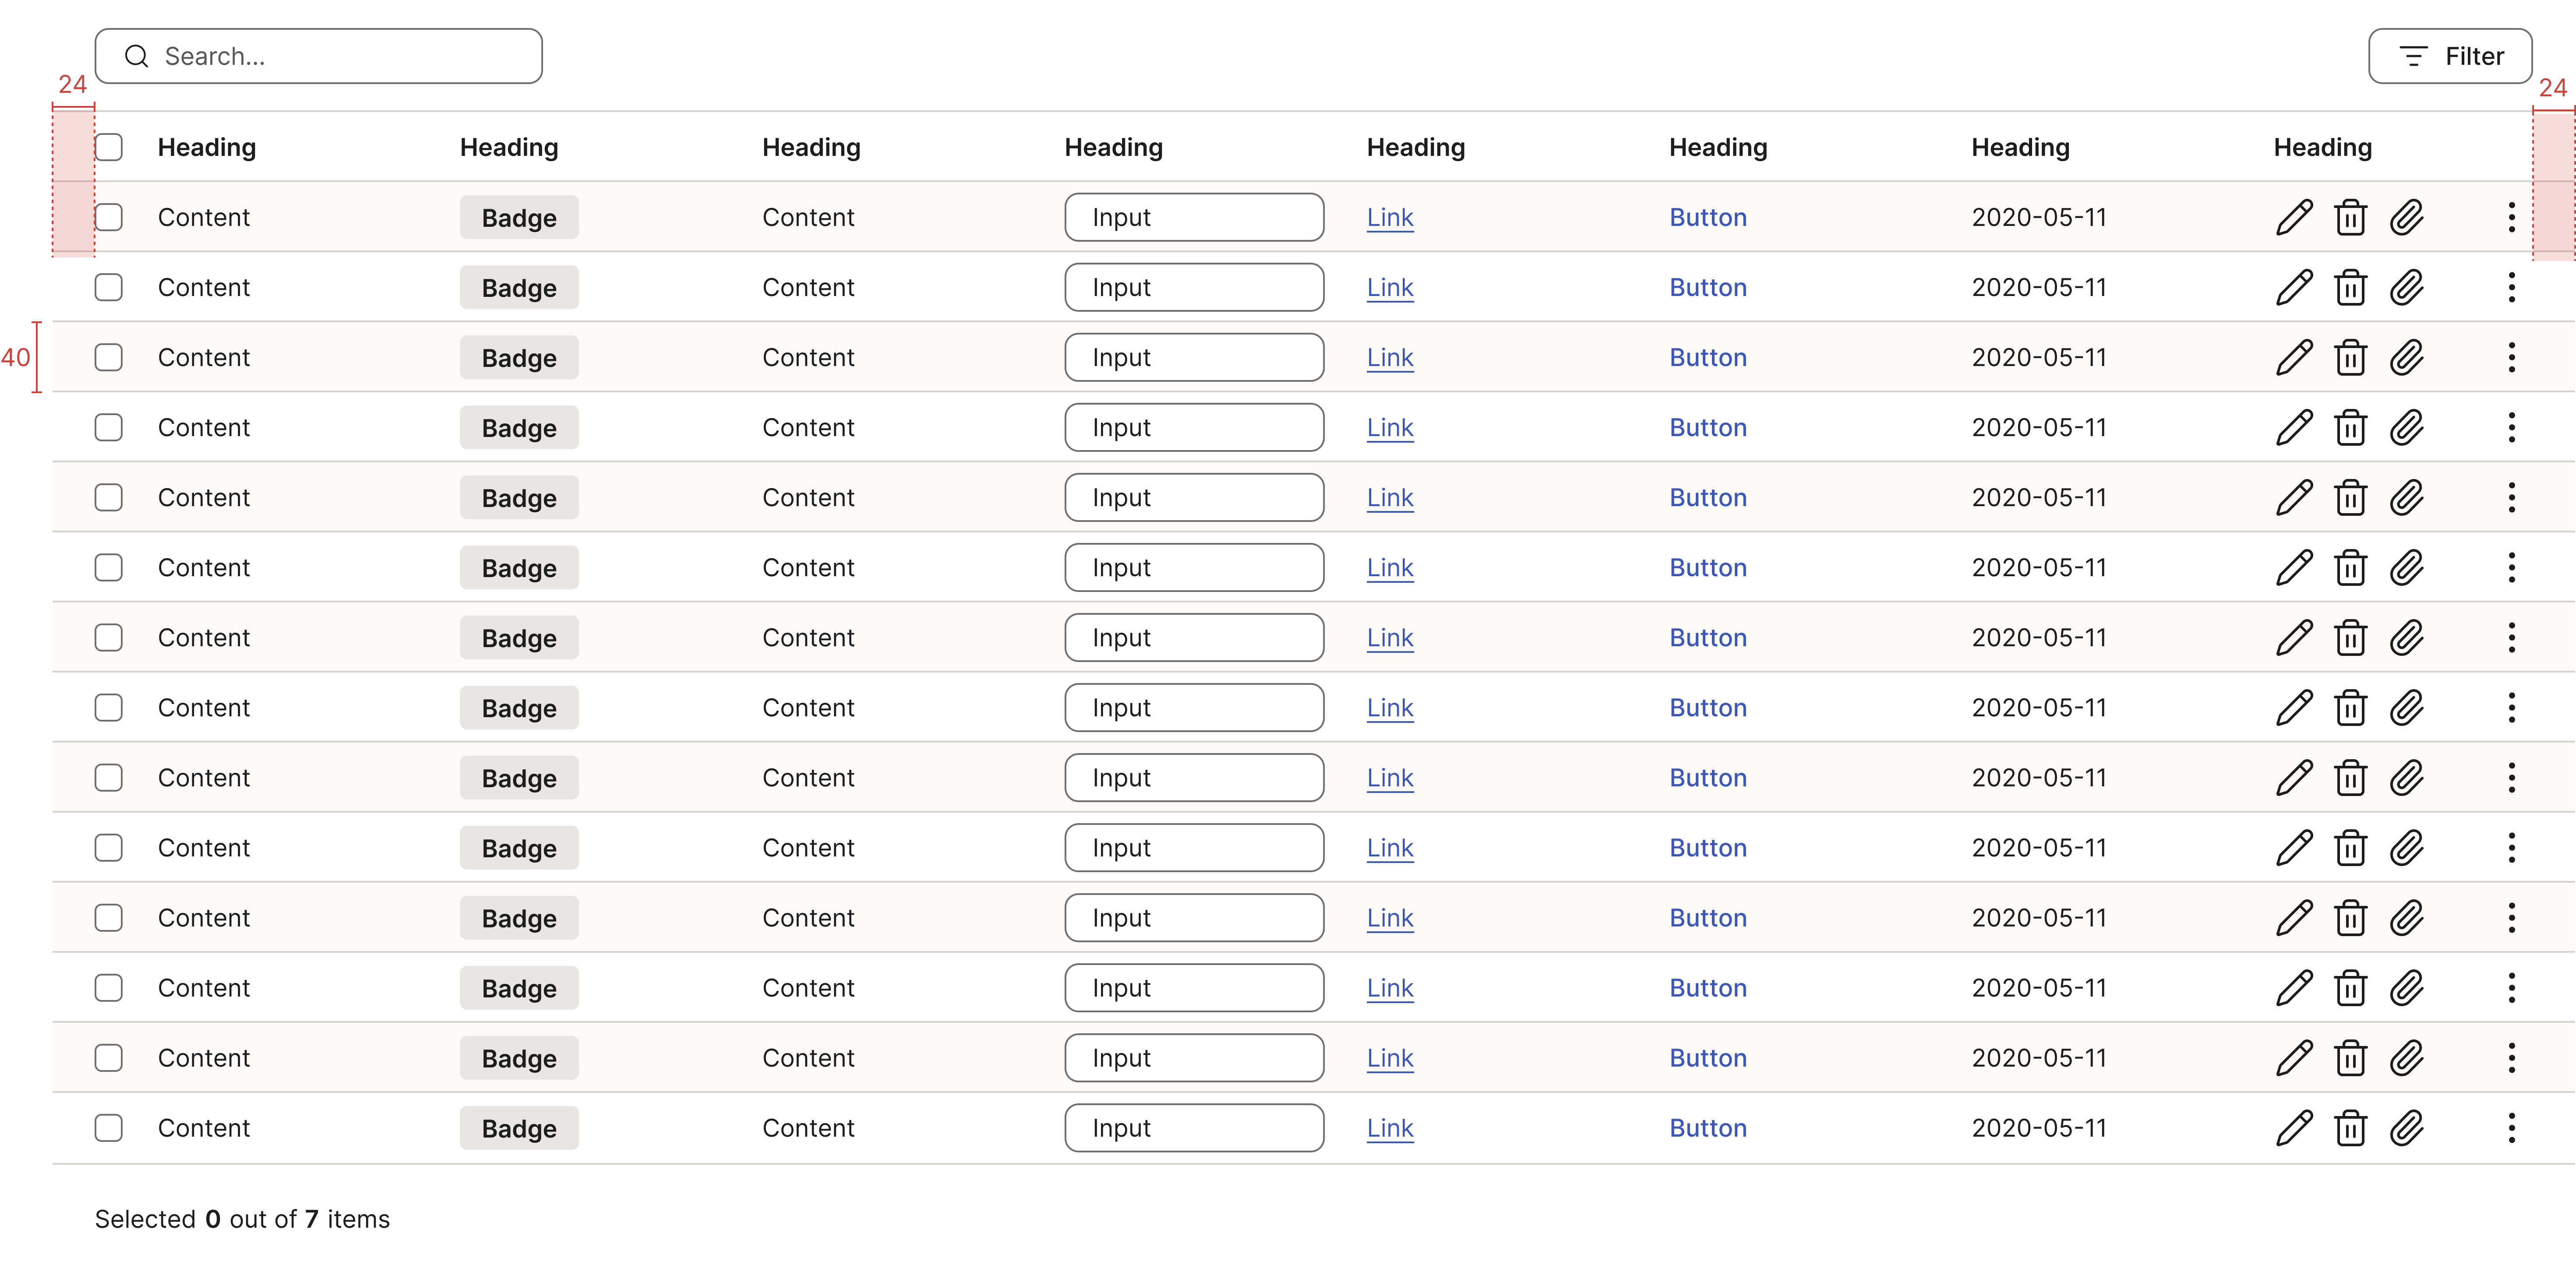
Task: Open the three-dot menu in the second data row
Action: (2511, 287)
